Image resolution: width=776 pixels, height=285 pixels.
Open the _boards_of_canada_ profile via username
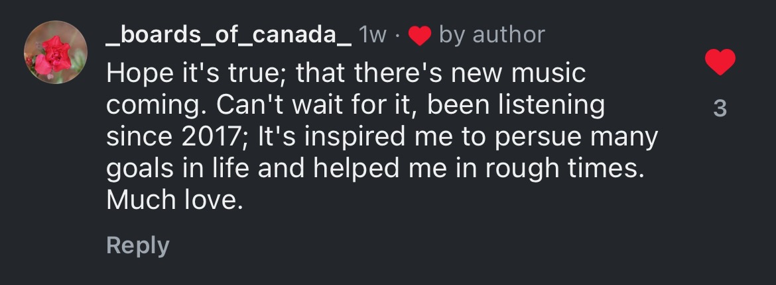pos(229,36)
